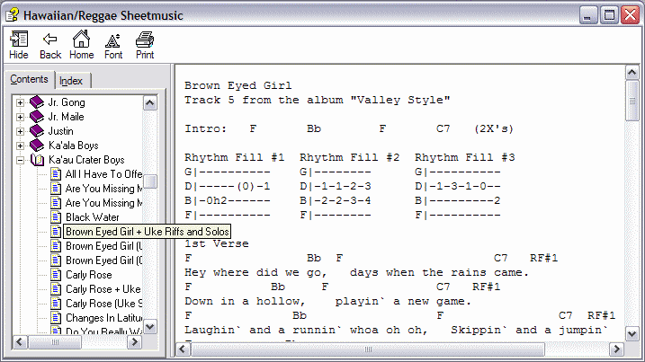Print the current topic
The width and height of the screenshot is (645, 362).
(x=145, y=45)
